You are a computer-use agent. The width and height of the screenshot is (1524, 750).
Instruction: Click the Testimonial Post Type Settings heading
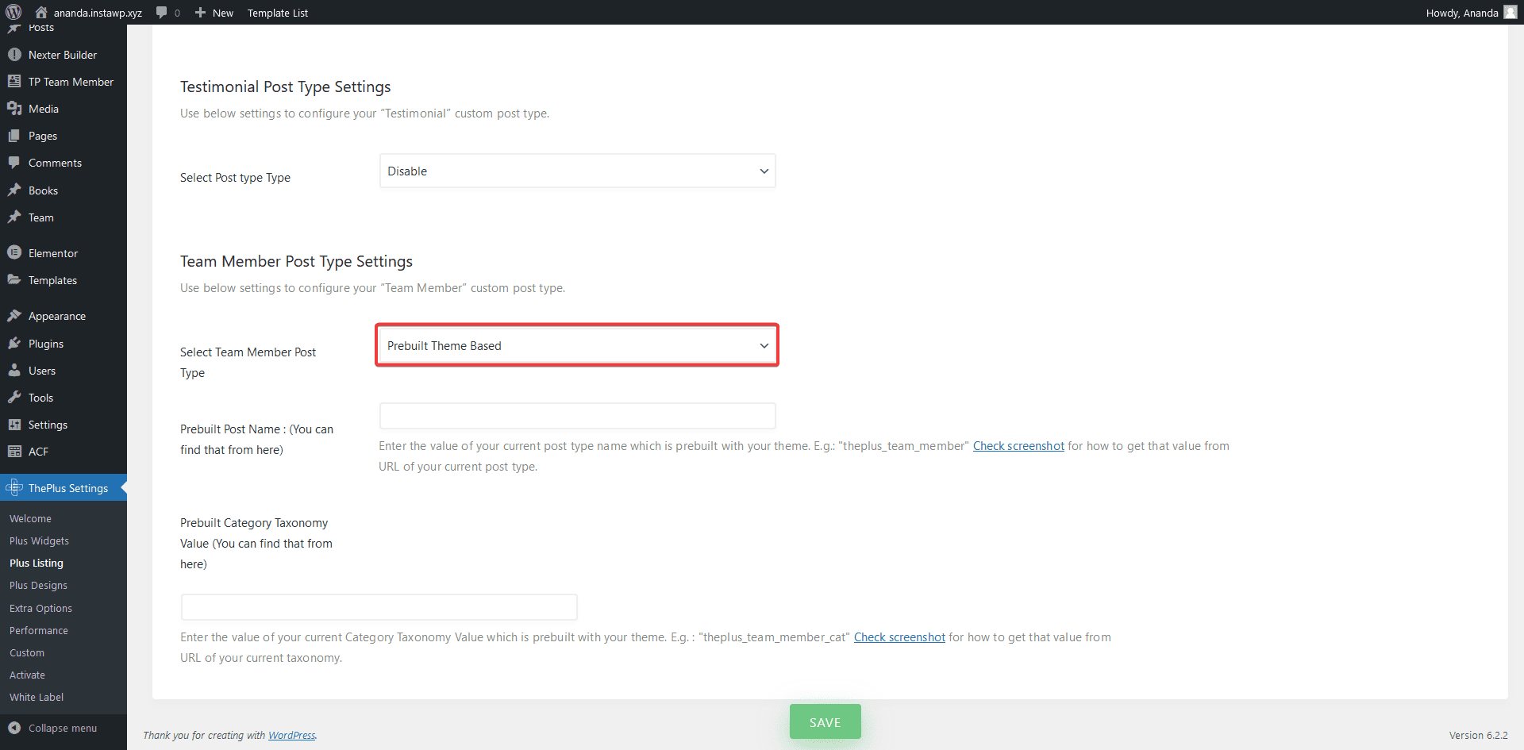[285, 87]
